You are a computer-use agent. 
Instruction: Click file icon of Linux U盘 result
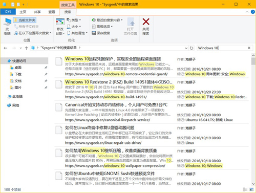click(x=59, y=130)
